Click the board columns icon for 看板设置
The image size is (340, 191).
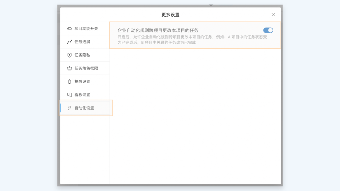click(70, 95)
